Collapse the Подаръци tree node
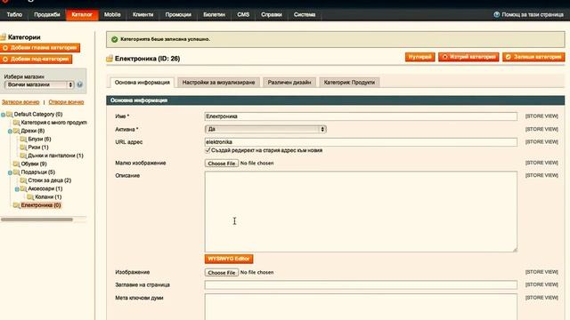The image size is (570, 320). click(x=10, y=172)
